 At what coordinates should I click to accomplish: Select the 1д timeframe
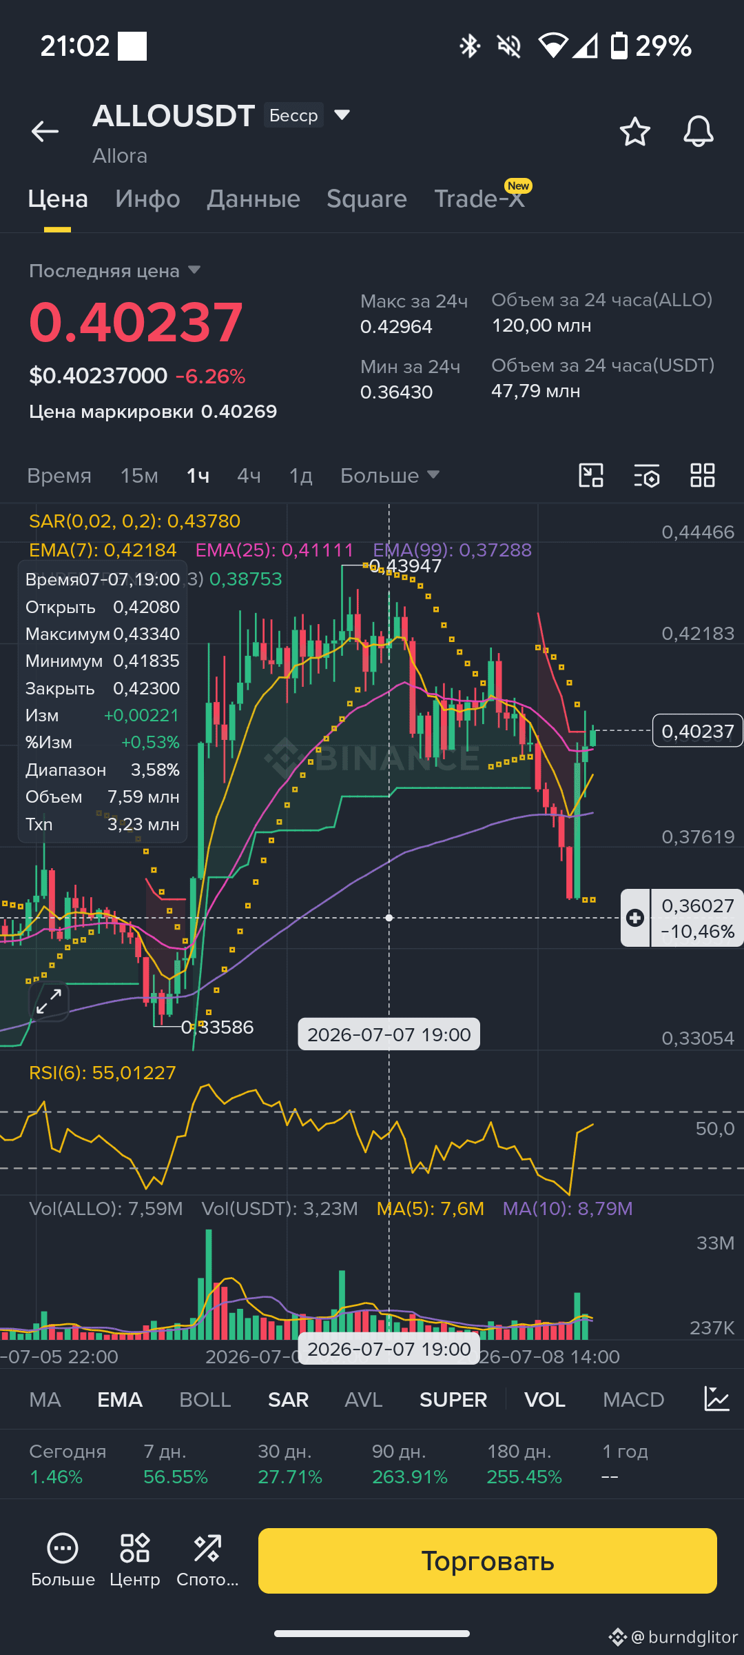tap(300, 475)
